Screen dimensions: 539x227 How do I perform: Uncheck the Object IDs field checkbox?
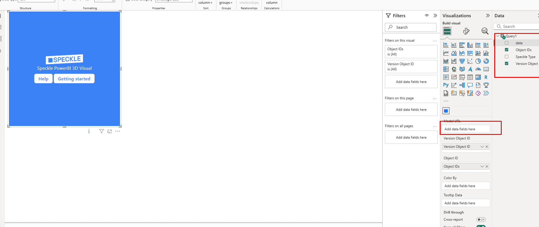click(507, 50)
